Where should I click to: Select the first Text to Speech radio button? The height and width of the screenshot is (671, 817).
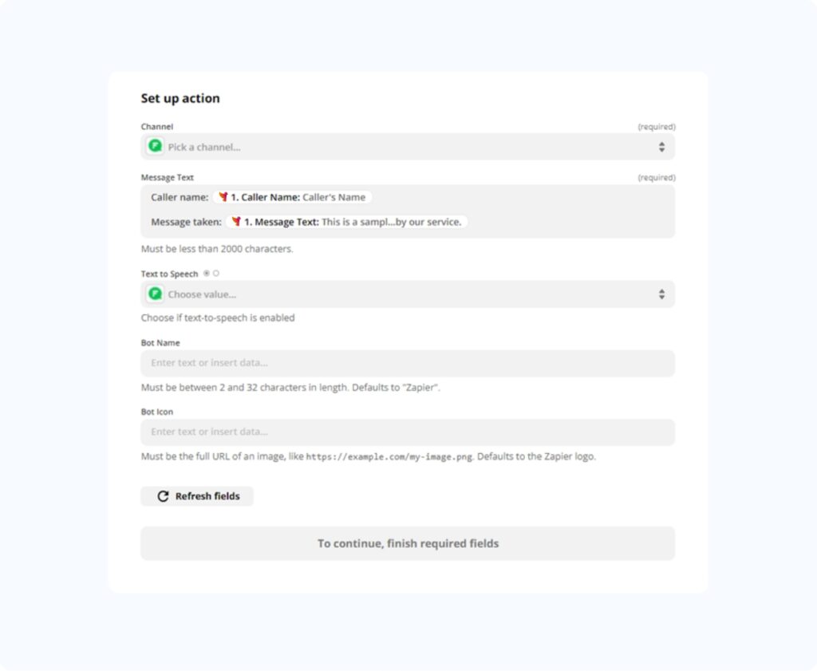[x=206, y=273]
